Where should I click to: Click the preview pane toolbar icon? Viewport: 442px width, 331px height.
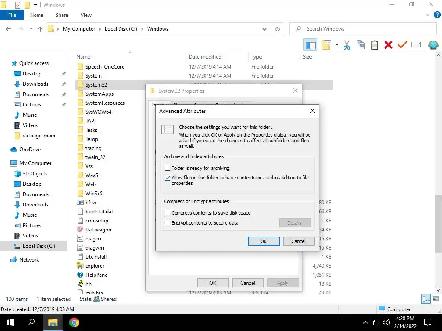click(x=310, y=45)
